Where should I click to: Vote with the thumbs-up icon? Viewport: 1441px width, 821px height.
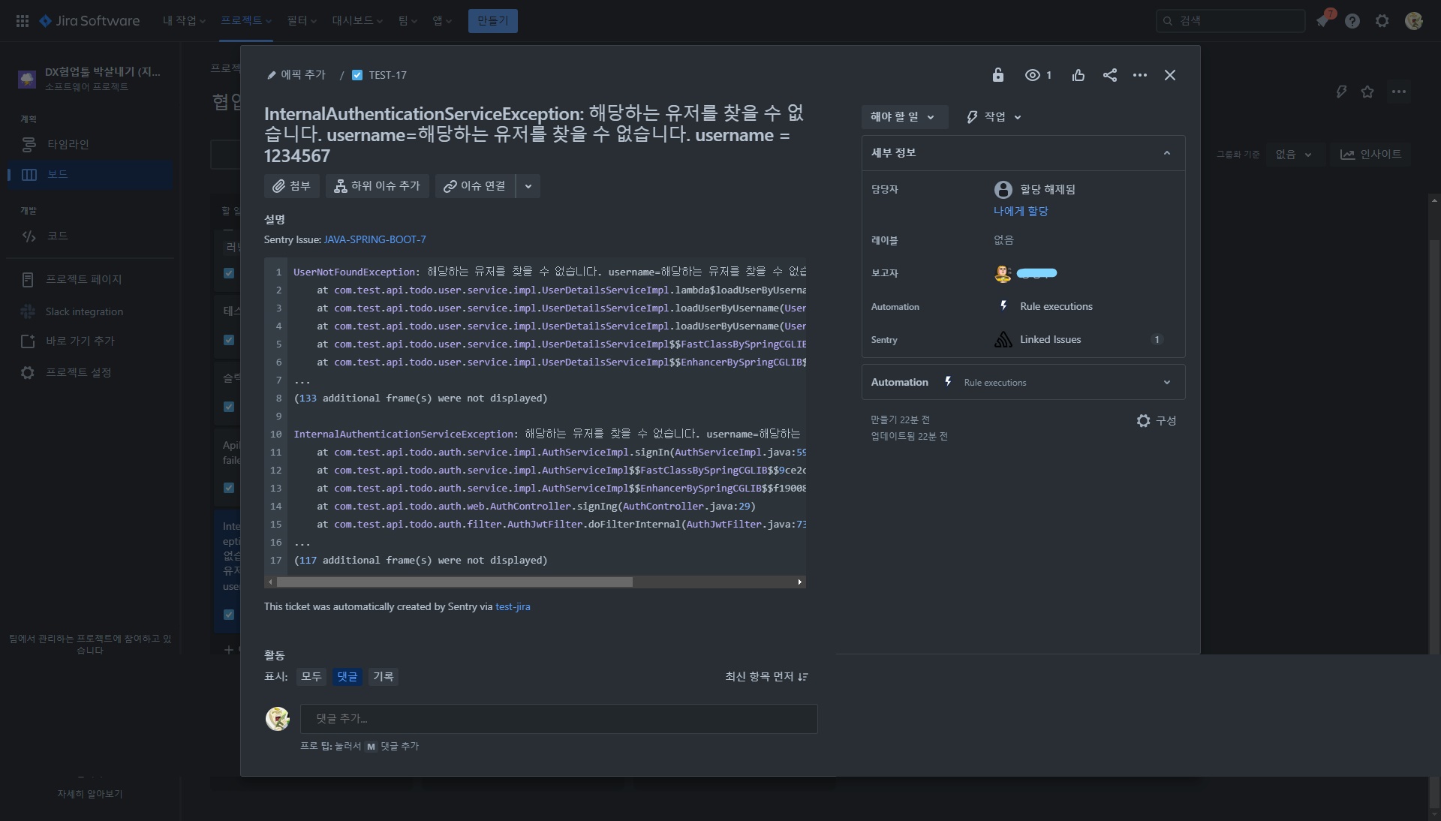coord(1078,75)
